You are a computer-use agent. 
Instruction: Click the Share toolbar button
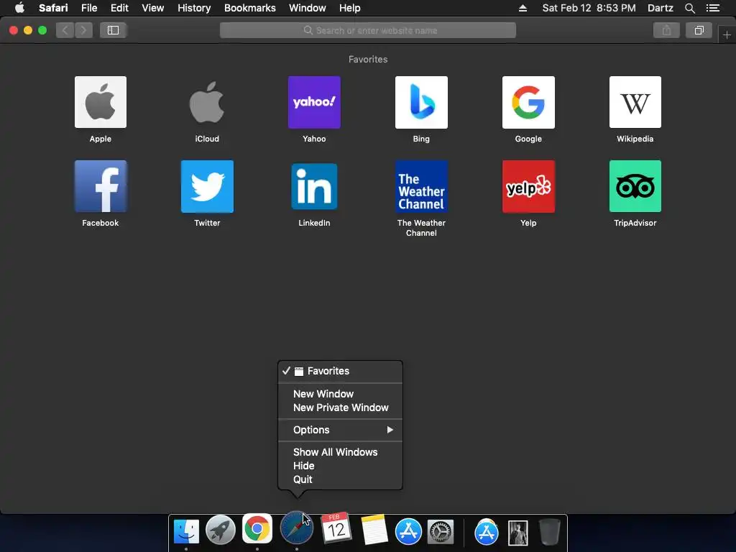click(x=666, y=30)
